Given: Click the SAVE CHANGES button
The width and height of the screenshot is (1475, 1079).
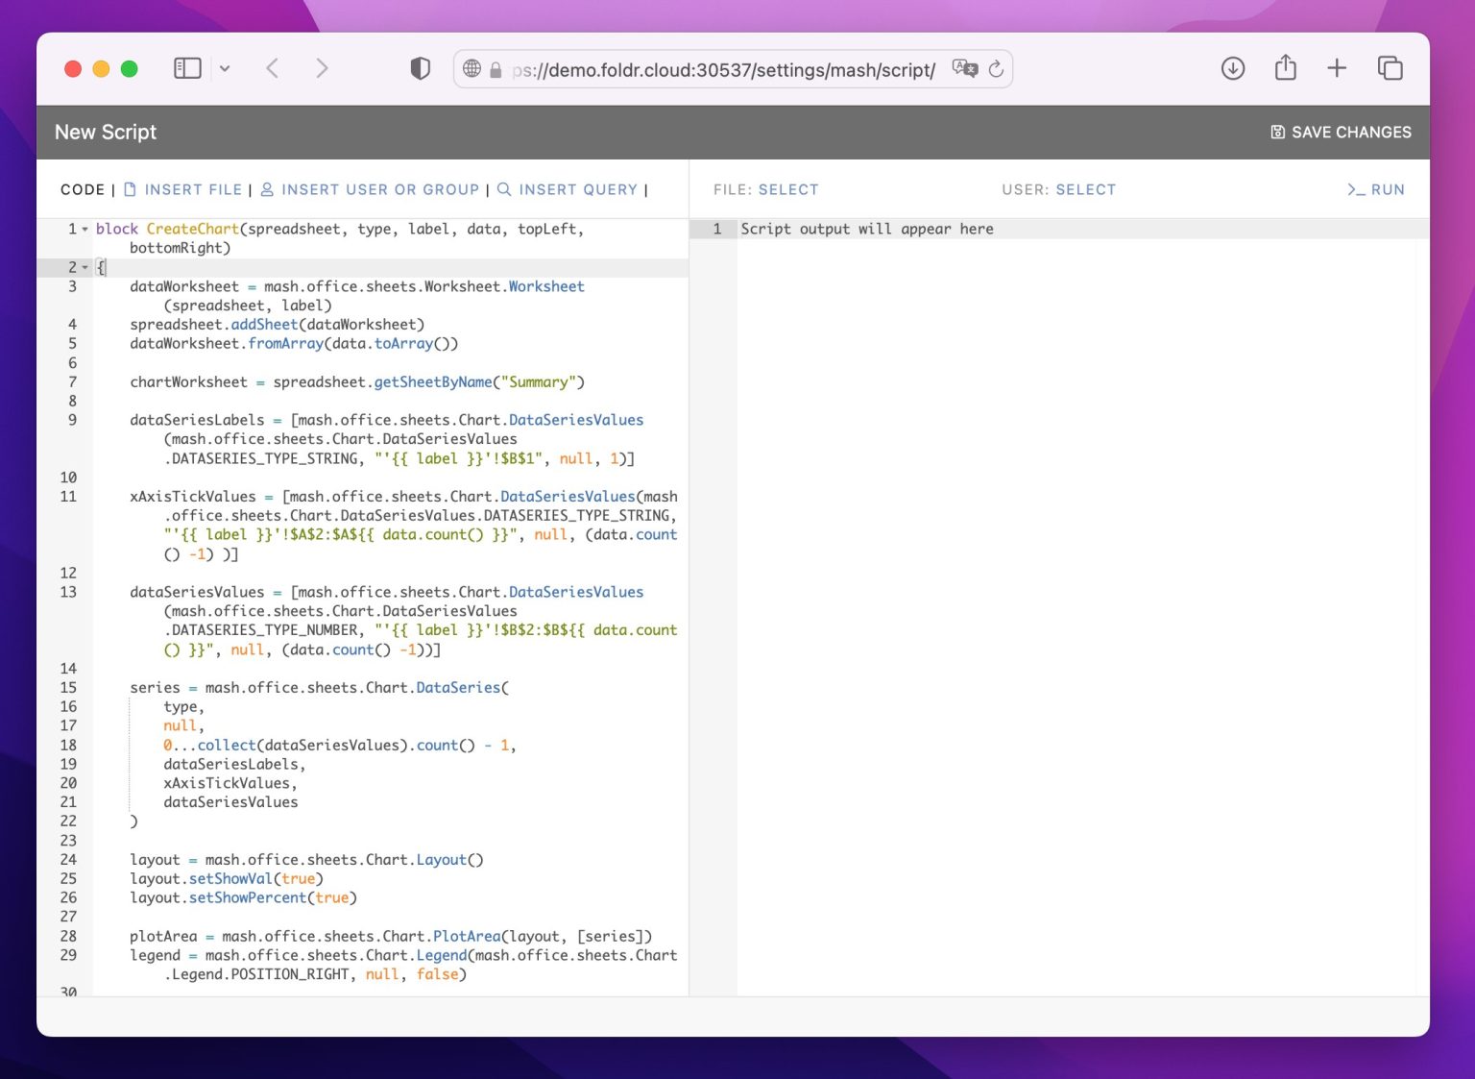Looking at the screenshot, I should [x=1341, y=132].
